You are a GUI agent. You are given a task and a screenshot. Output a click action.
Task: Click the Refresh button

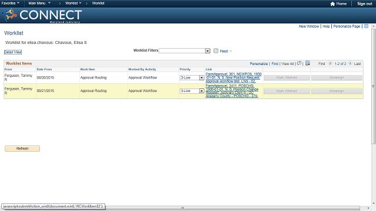pos(22,148)
